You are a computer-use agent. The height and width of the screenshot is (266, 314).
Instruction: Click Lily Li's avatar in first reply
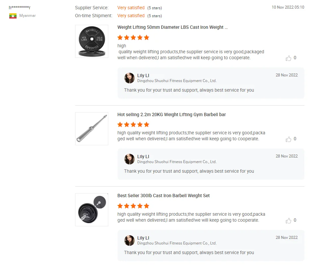coord(130,78)
